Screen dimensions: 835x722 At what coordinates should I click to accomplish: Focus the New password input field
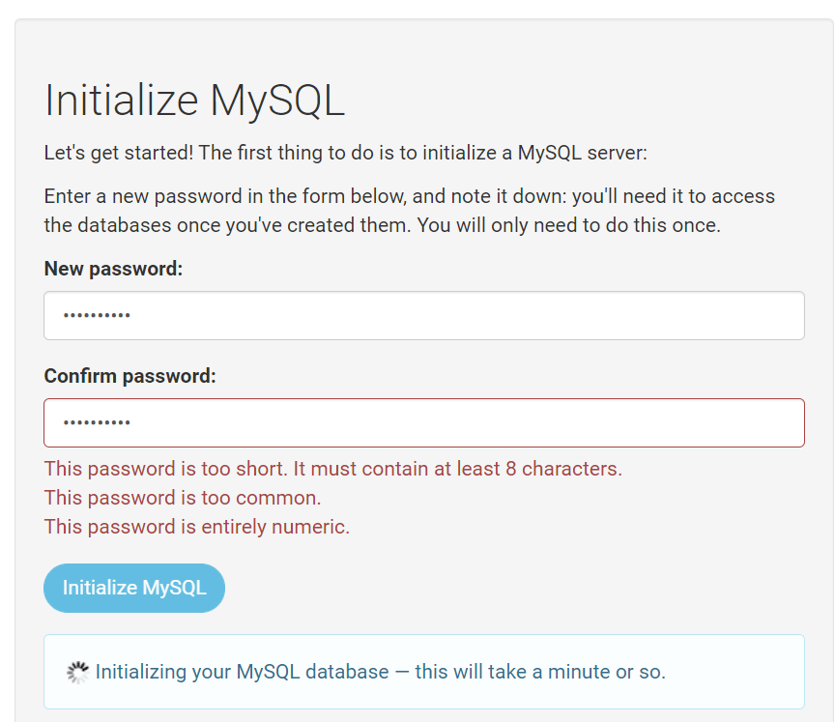tap(424, 316)
